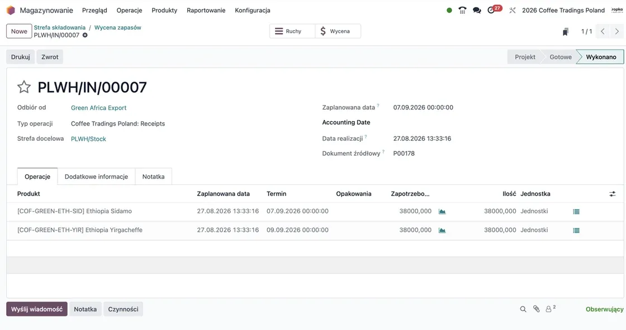This screenshot has width=626, height=330.
Task: Click the 1 / 1 pager counter
Action: pyautogui.click(x=586, y=31)
